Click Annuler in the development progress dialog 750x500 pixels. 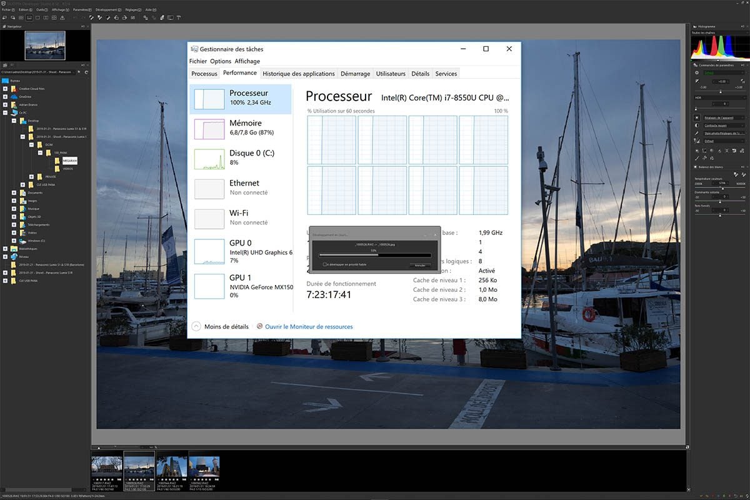tap(420, 265)
